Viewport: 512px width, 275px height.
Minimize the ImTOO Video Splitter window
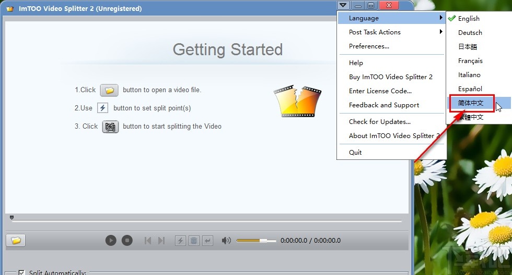tap(358, 5)
